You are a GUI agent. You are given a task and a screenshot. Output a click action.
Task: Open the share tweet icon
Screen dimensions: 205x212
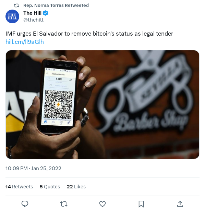180,204
